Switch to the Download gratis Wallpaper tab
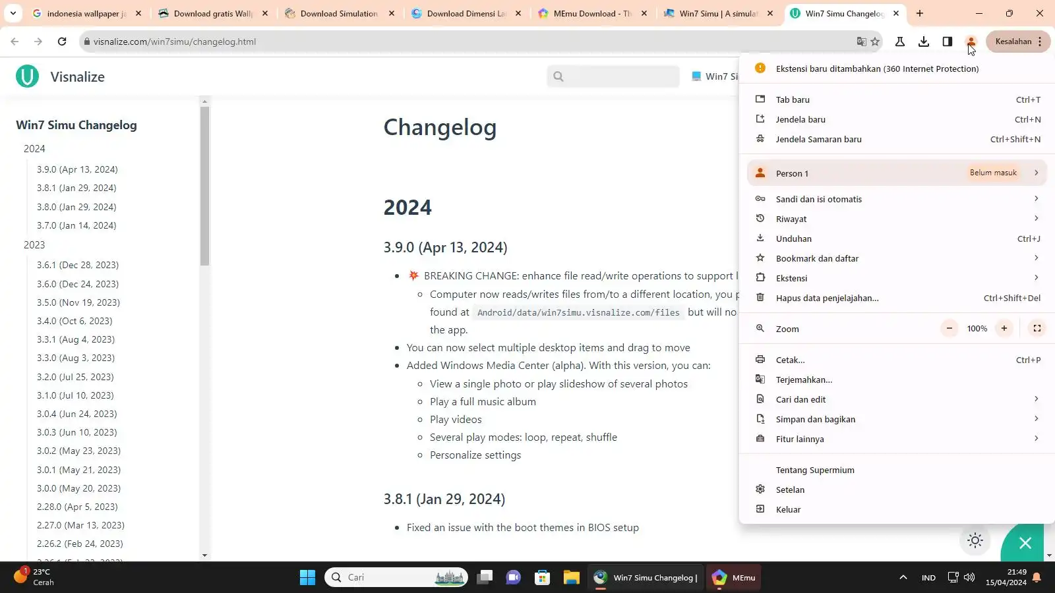This screenshot has width=1055, height=593. 213,13
